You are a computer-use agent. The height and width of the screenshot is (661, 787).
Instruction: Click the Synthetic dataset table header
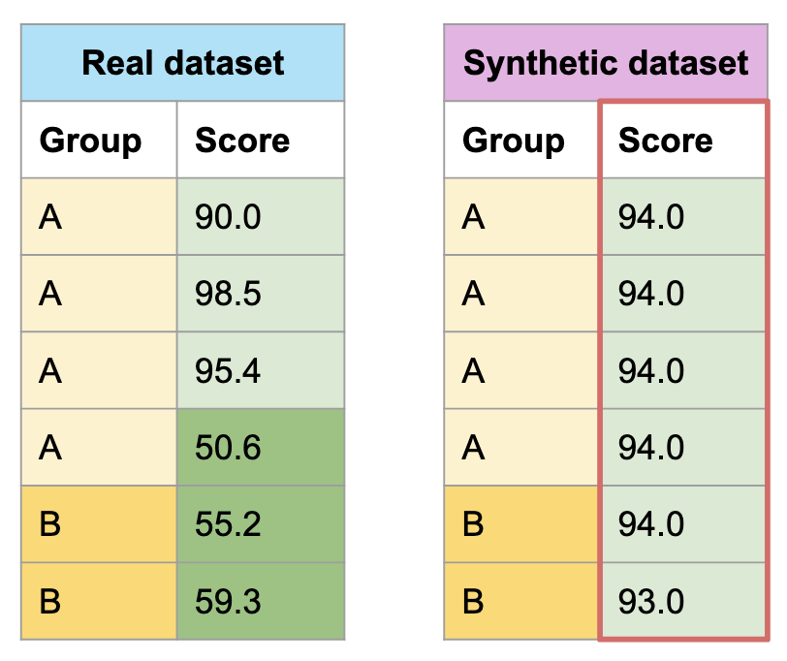point(606,63)
